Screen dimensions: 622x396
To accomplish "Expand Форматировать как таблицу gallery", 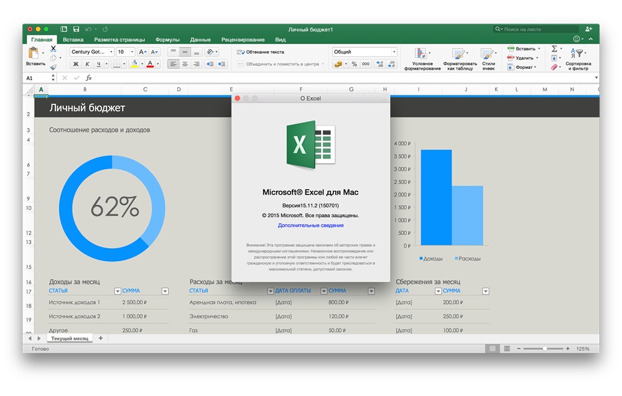I will click(x=460, y=58).
